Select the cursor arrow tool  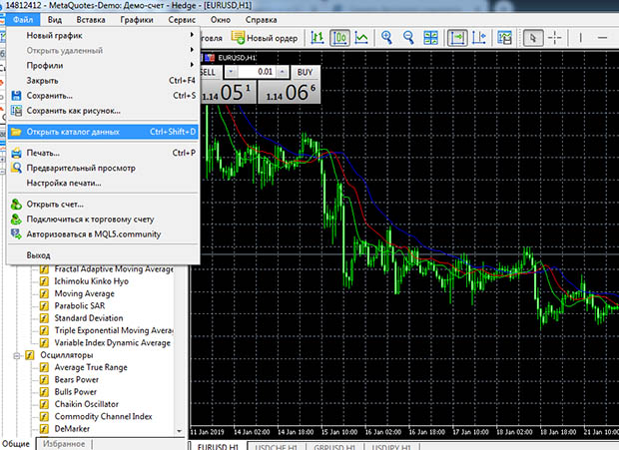tap(533, 38)
